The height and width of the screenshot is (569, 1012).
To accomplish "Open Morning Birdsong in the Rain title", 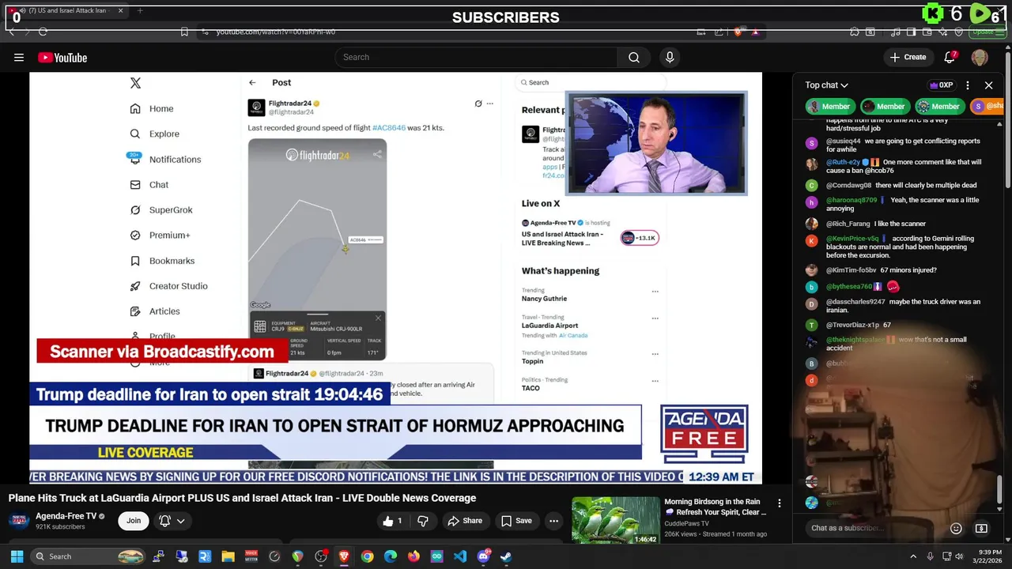I will (x=716, y=507).
